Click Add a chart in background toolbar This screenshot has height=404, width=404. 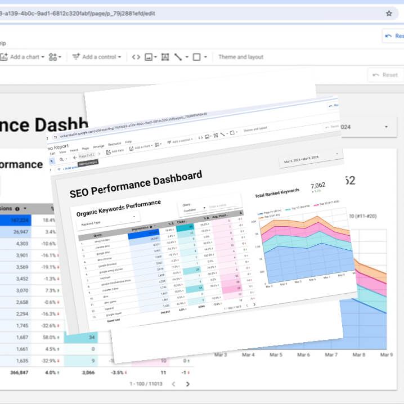coord(22,57)
